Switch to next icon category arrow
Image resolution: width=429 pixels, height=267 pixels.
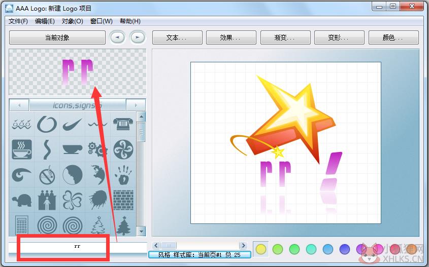click(x=136, y=105)
